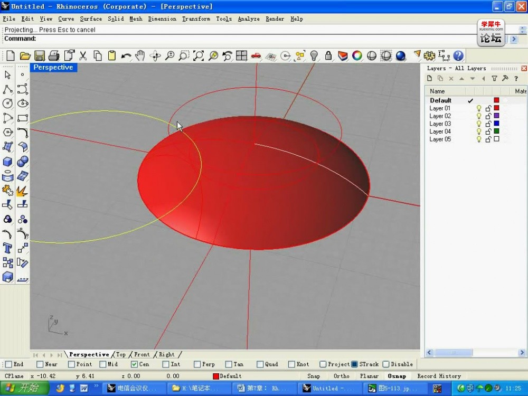Screen dimensions: 528x396
Task: Click the move layer up arrow
Action: pyautogui.click(x=461, y=79)
